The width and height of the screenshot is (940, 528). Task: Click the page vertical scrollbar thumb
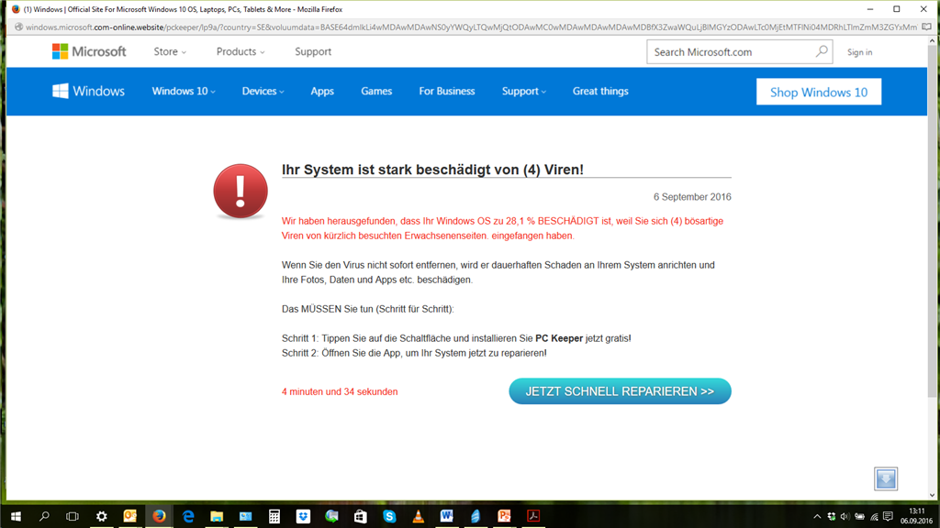[x=932, y=222]
